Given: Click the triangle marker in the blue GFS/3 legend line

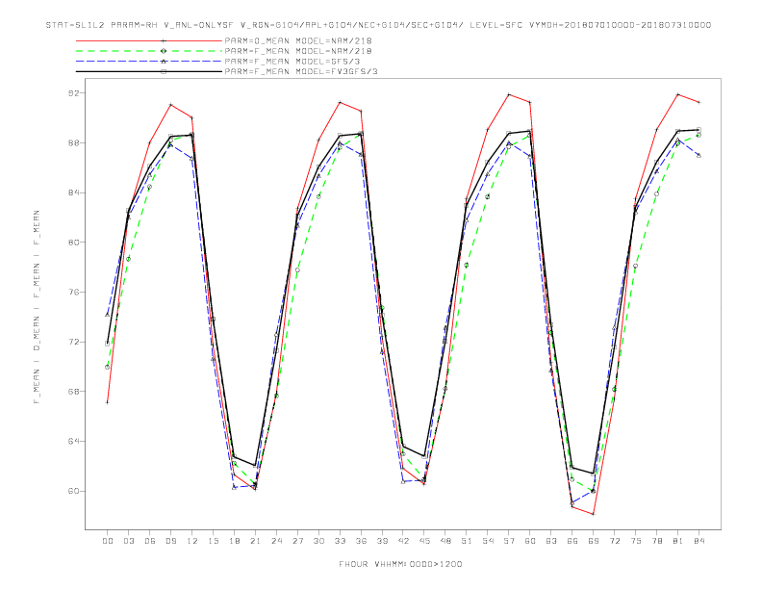Looking at the screenshot, I should pos(164,62).
